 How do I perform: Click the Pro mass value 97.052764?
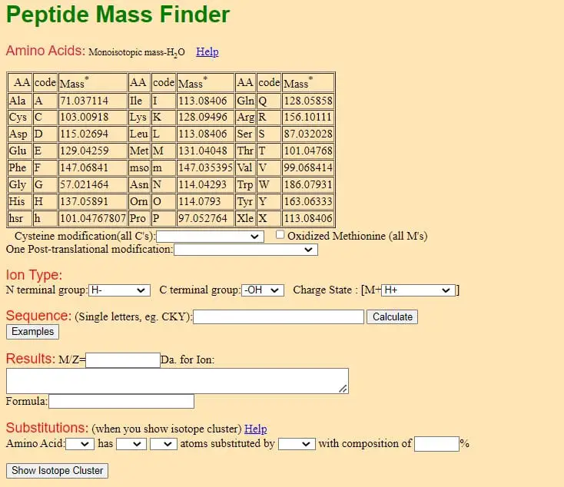(203, 219)
